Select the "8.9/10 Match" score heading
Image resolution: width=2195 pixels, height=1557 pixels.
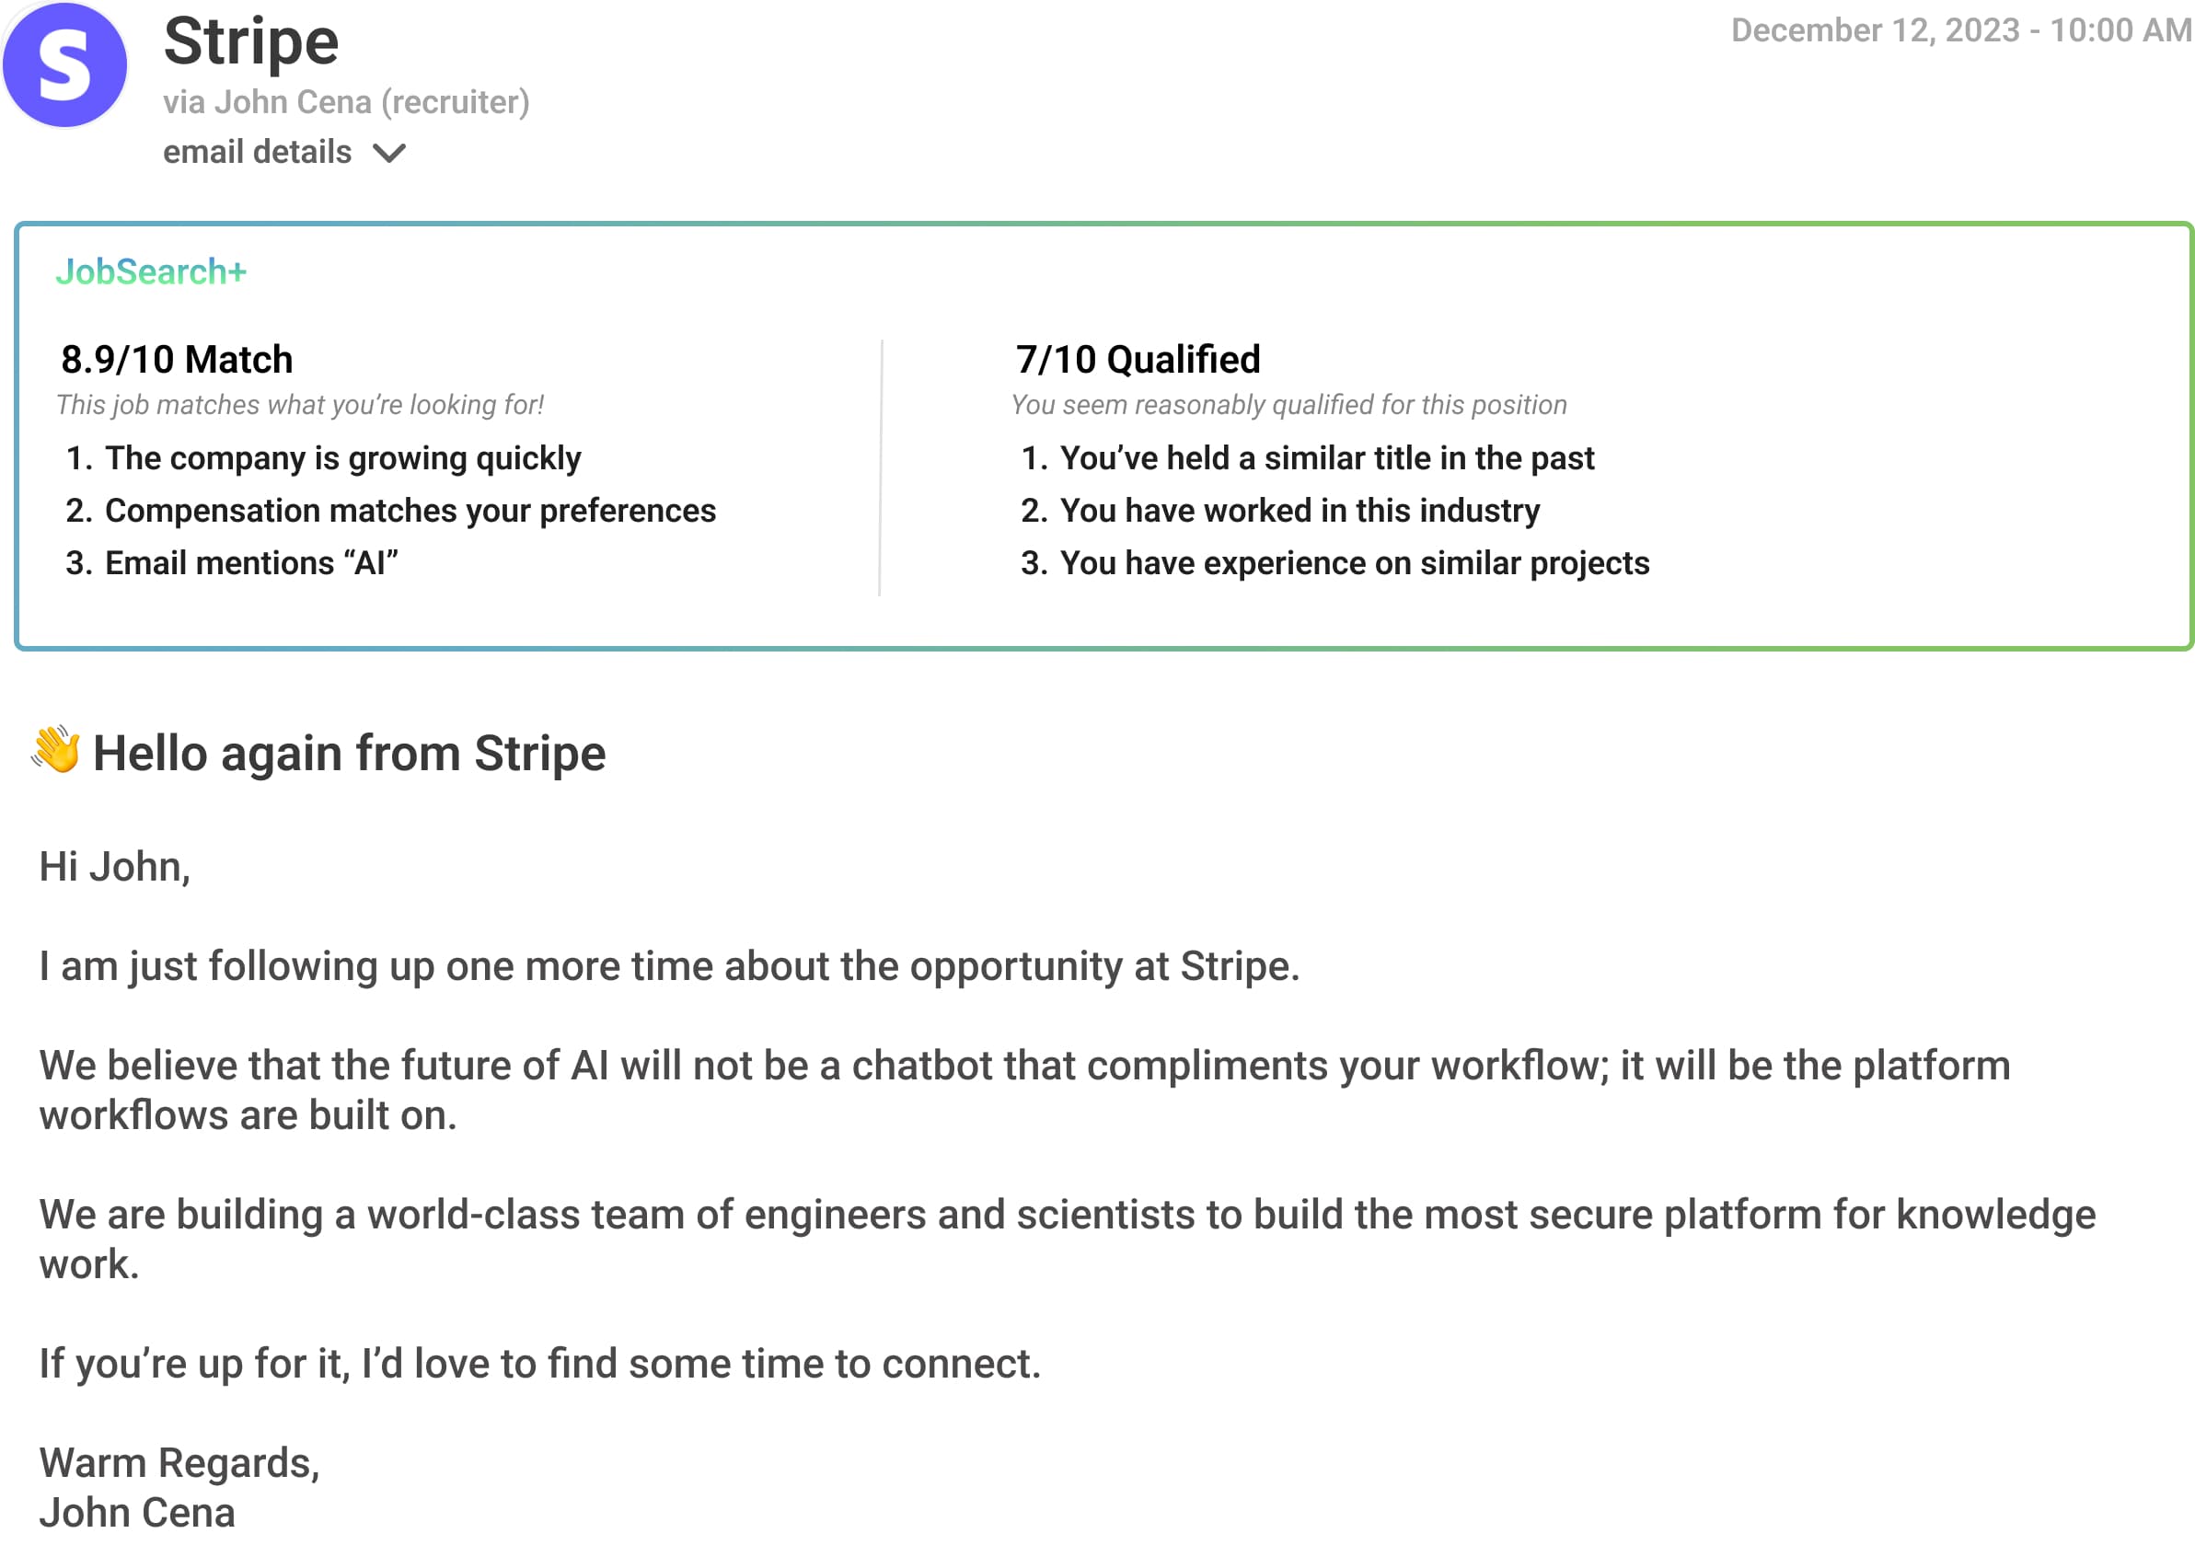click(177, 360)
